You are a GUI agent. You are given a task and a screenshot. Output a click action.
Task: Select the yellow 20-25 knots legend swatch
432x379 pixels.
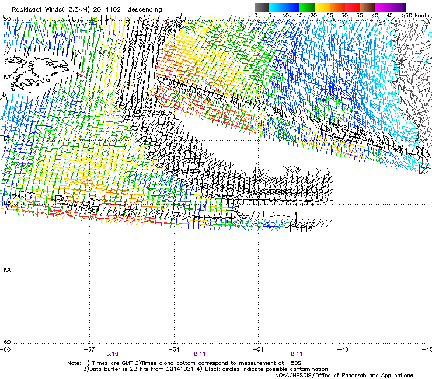(x=322, y=7)
